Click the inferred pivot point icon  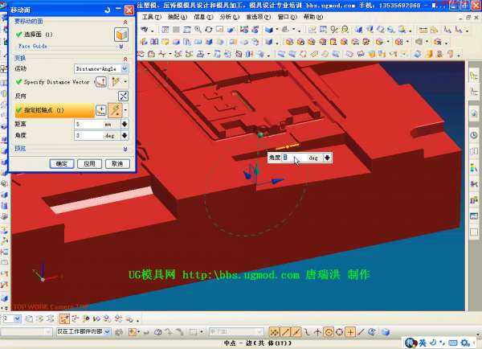coord(116,110)
